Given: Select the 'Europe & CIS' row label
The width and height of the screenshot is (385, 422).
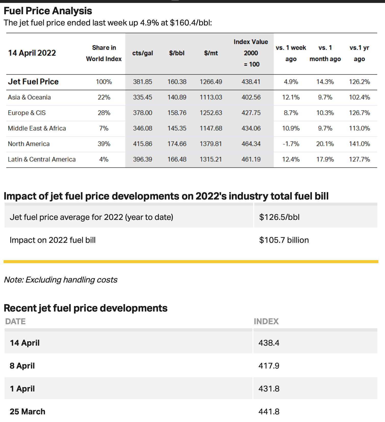Looking at the screenshot, I should [x=27, y=113].
